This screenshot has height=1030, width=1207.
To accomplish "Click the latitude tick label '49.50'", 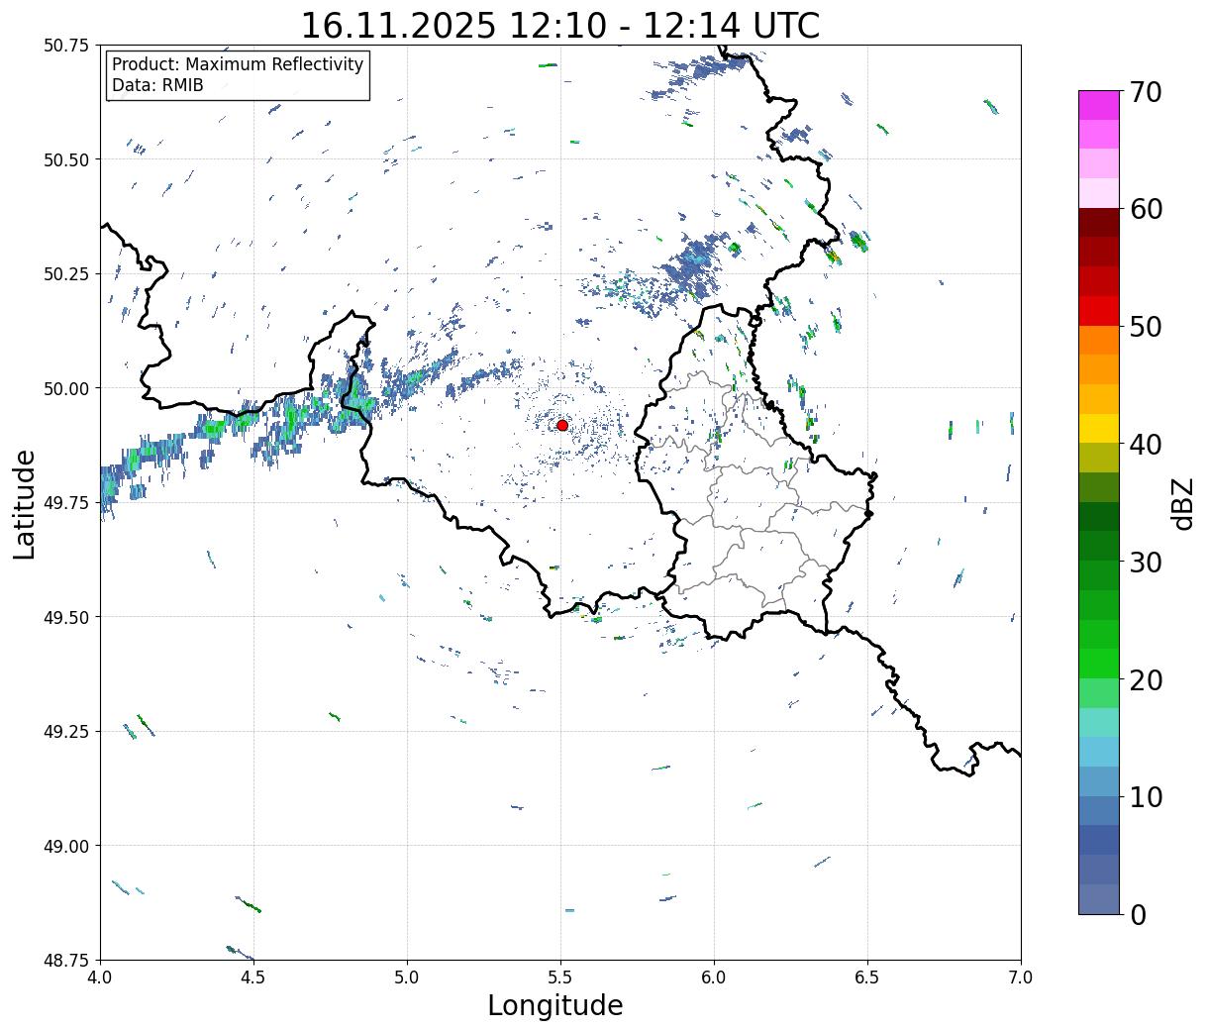I will (x=66, y=617).
